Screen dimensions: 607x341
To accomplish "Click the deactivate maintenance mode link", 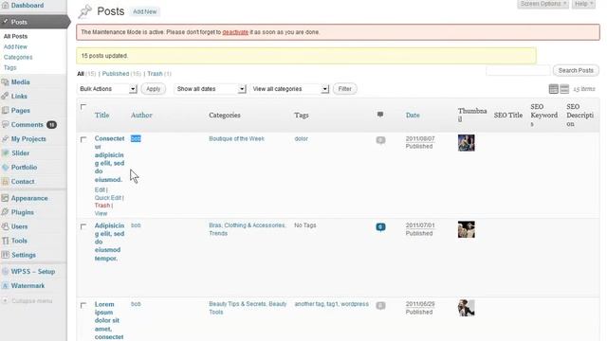I will click(235, 32).
